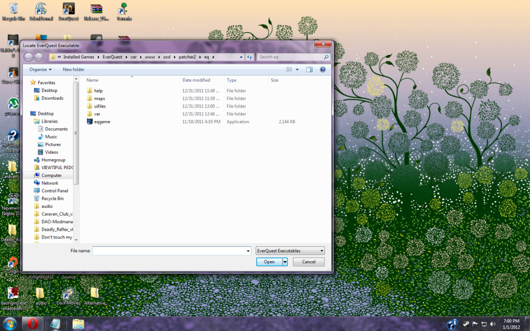Open the maps folder
This screenshot has height=331, width=530.
click(99, 98)
